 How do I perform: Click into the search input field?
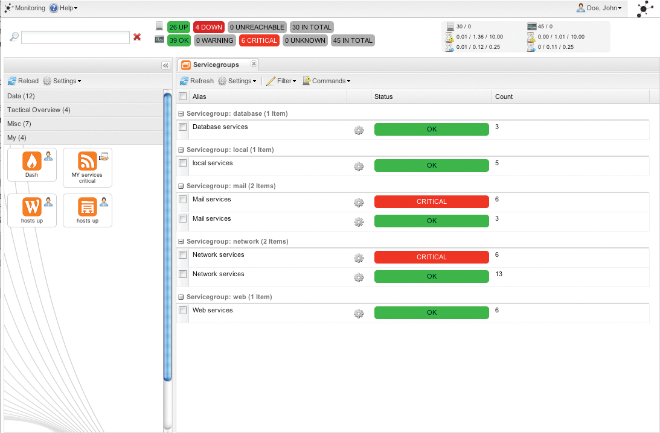[x=75, y=37]
